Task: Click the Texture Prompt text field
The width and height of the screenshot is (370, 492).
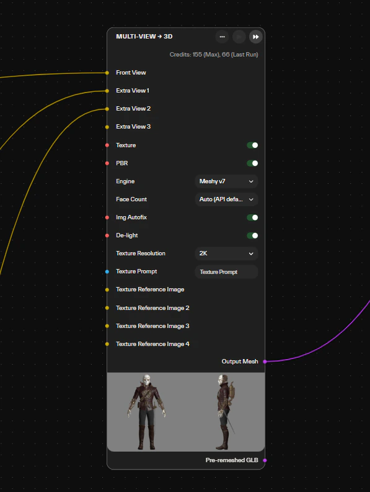Action: coord(226,271)
